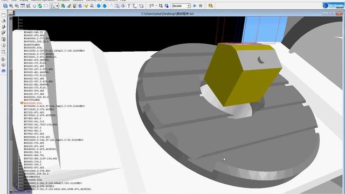
Task: Select the G-code line containing C-270
Action: point(54,106)
